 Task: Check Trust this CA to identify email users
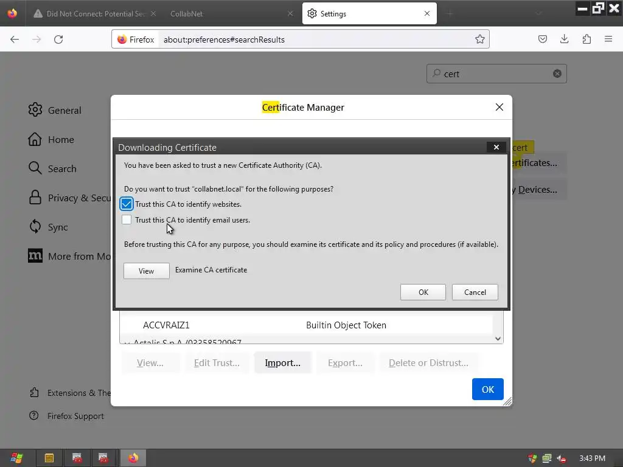(127, 220)
